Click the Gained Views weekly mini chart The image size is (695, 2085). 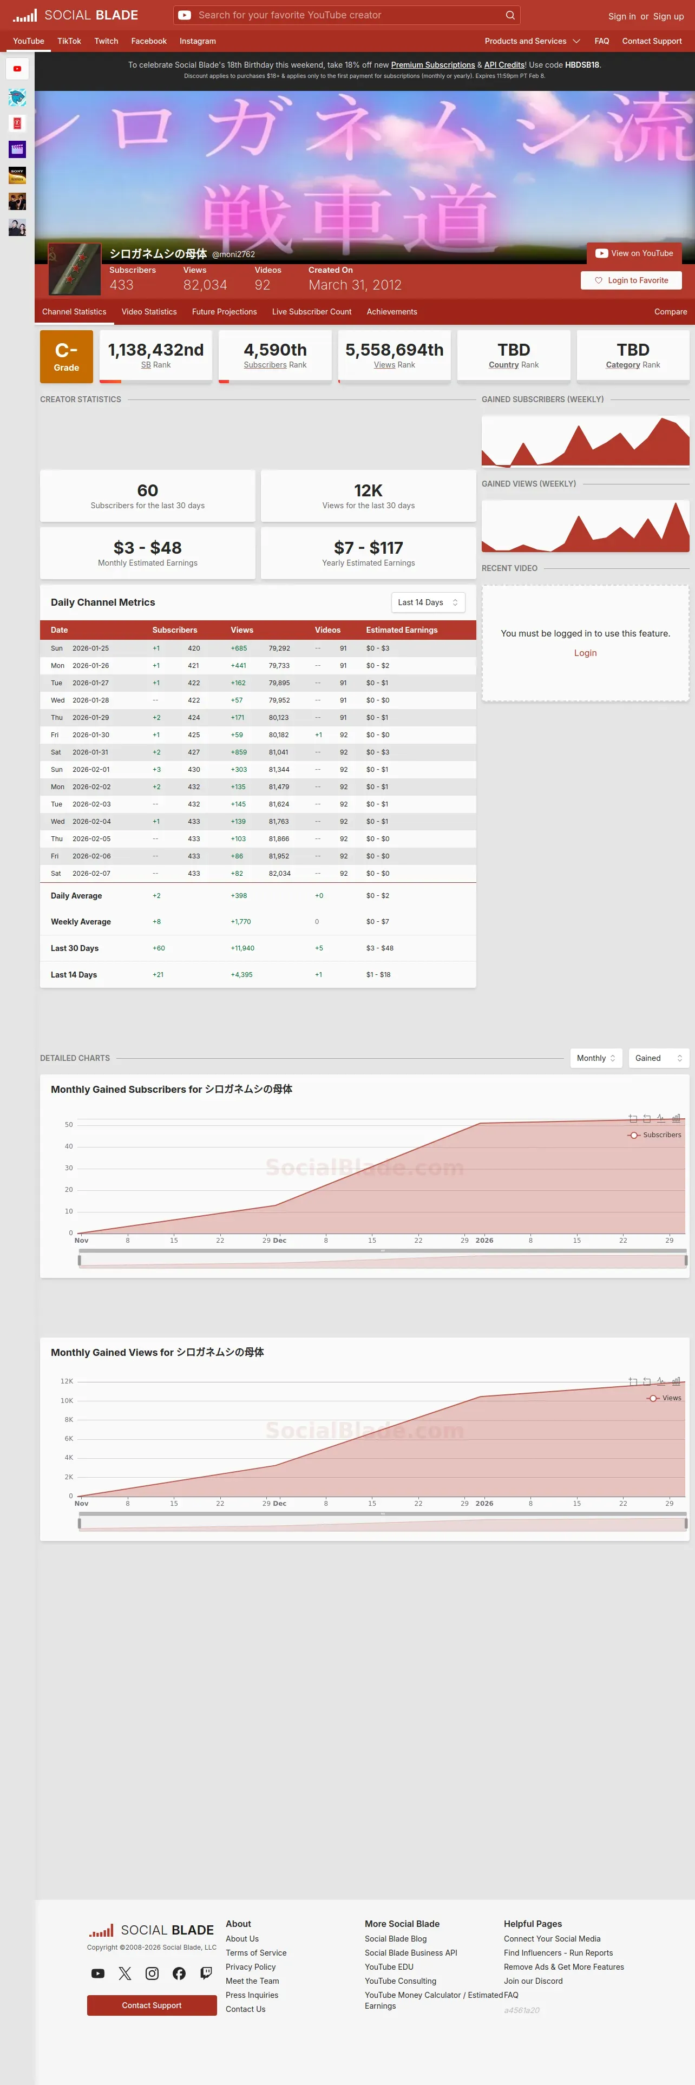[585, 525]
